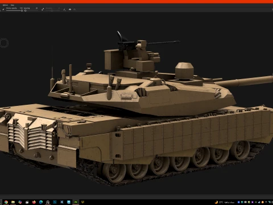Adjust the Spacing slider
Viewport: 273px width, 205px height.
(x=31, y=11)
